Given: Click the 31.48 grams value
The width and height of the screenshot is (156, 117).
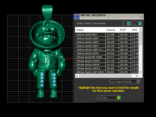Looking at the screenshot, I should pyautogui.click(x=110, y=34).
